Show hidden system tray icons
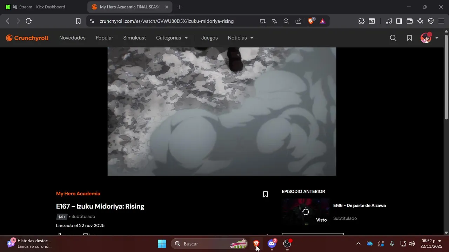This screenshot has height=252, width=449. (358, 244)
